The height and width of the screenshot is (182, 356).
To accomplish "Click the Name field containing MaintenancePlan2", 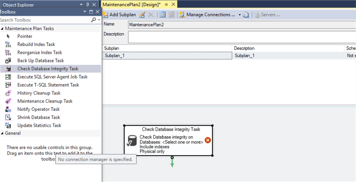I will [x=242, y=25].
